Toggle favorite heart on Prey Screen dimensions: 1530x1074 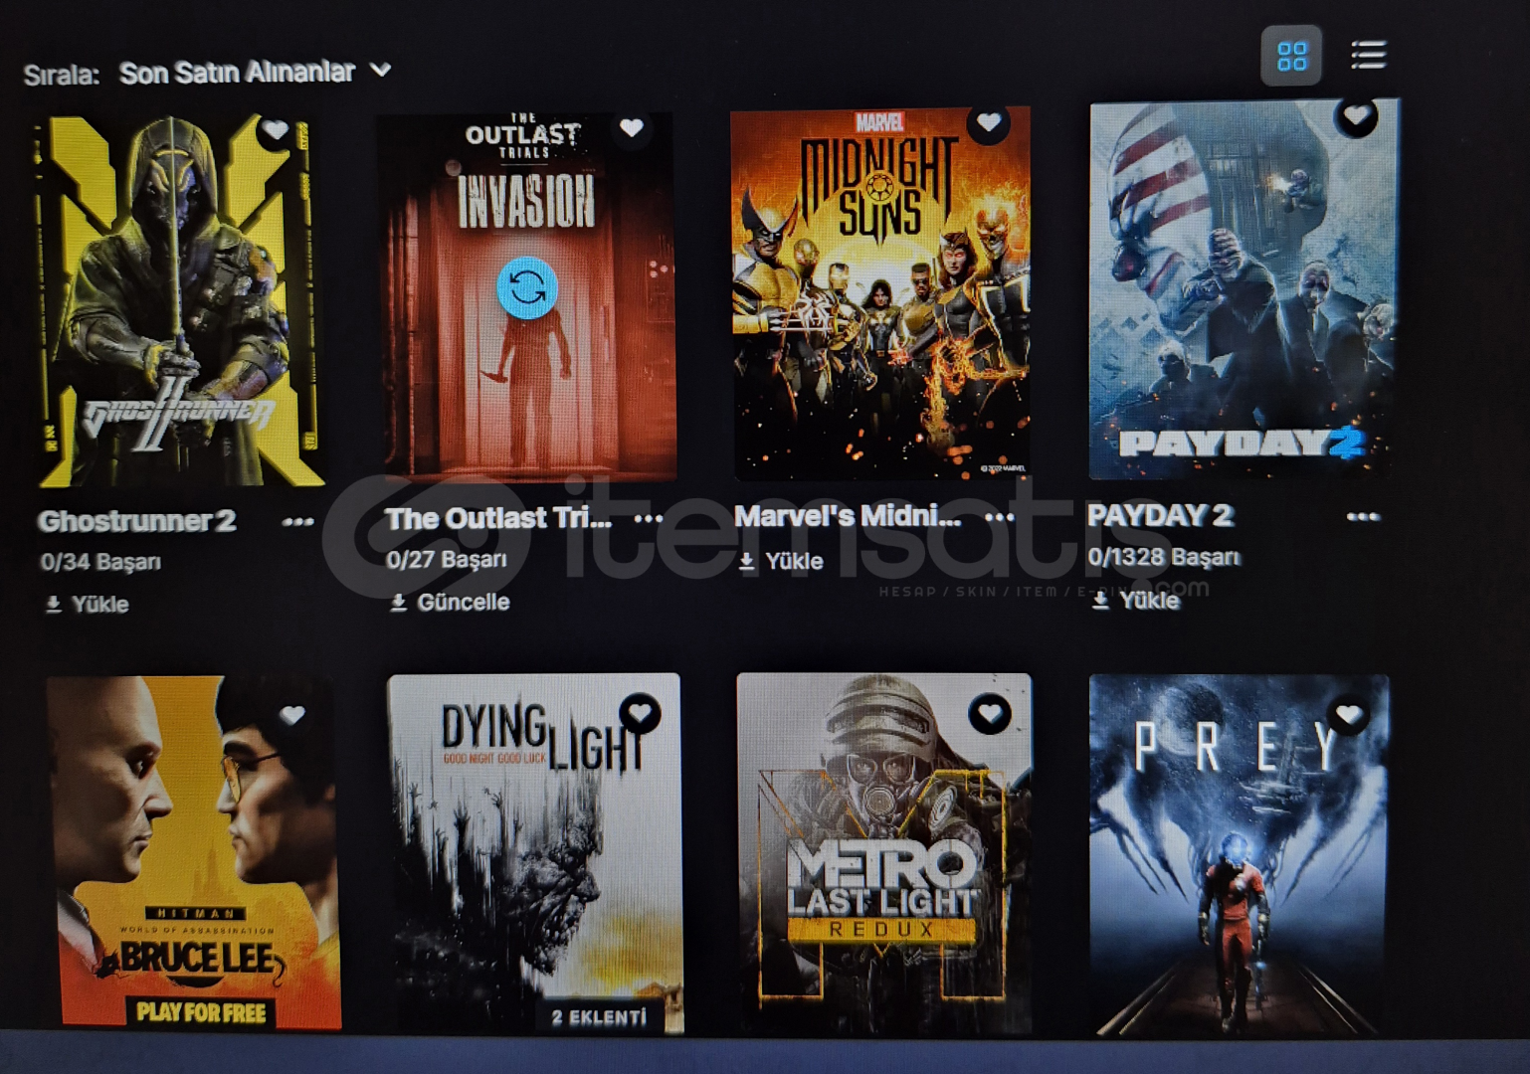1348,715
